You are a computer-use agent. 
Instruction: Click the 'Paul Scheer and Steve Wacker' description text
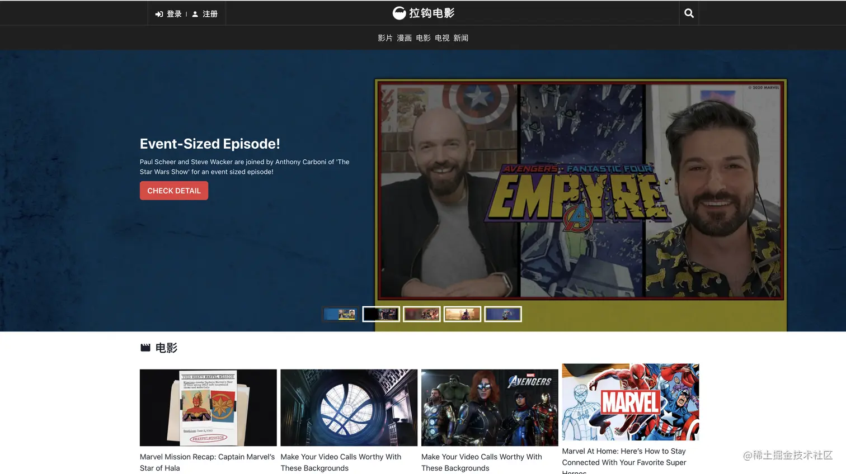(245, 167)
